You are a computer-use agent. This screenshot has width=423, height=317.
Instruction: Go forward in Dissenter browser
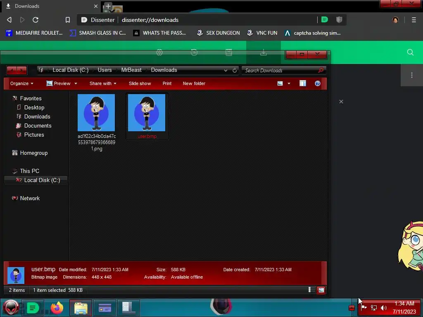coord(22,20)
